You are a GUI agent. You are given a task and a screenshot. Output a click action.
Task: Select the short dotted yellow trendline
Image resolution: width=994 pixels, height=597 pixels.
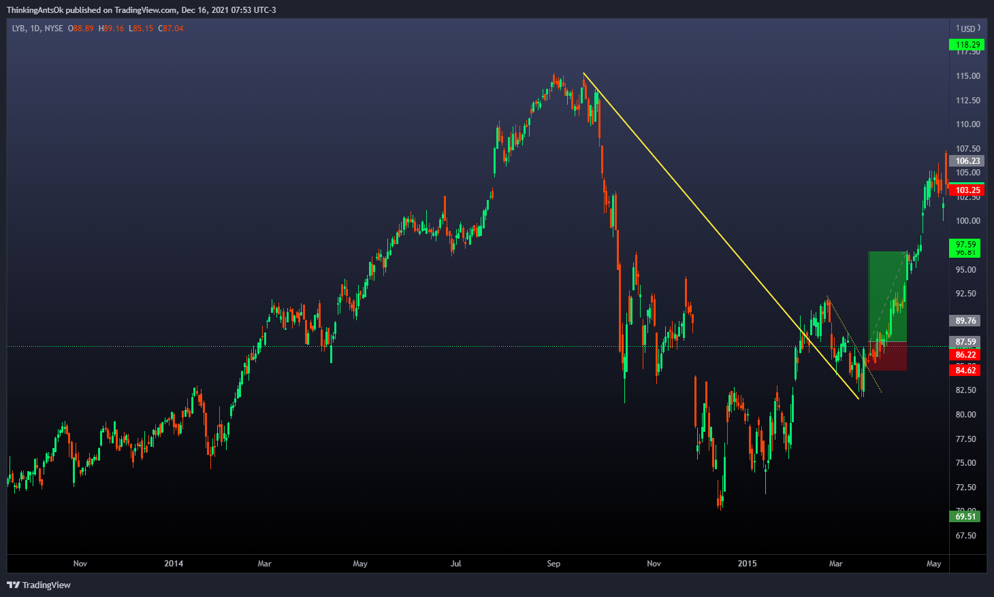click(x=855, y=345)
